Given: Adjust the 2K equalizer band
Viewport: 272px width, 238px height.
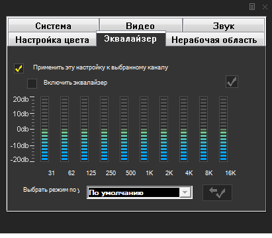Looking at the screenshot, I should 164,129.
